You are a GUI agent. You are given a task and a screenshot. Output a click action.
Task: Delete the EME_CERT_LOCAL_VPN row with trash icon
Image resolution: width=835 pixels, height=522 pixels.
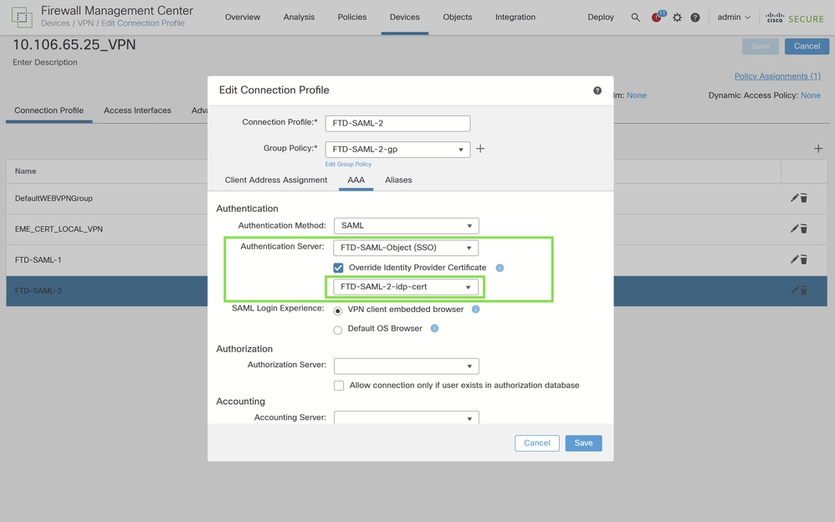click(x=803, y=229)
